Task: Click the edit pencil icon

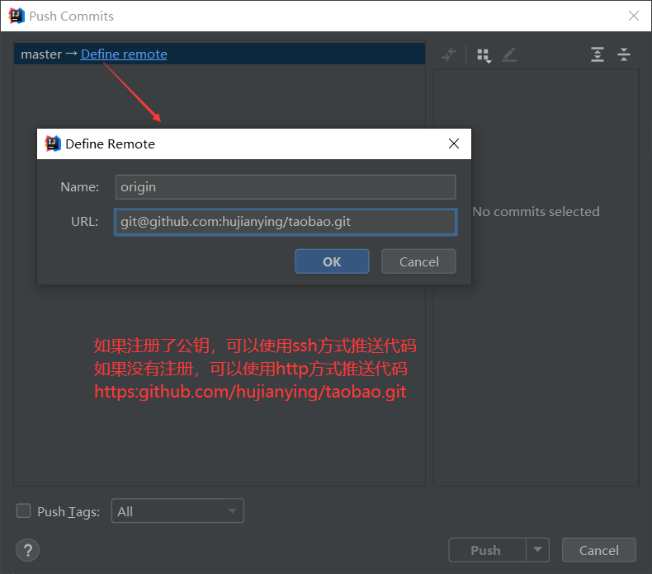Action: coord(509,54)
